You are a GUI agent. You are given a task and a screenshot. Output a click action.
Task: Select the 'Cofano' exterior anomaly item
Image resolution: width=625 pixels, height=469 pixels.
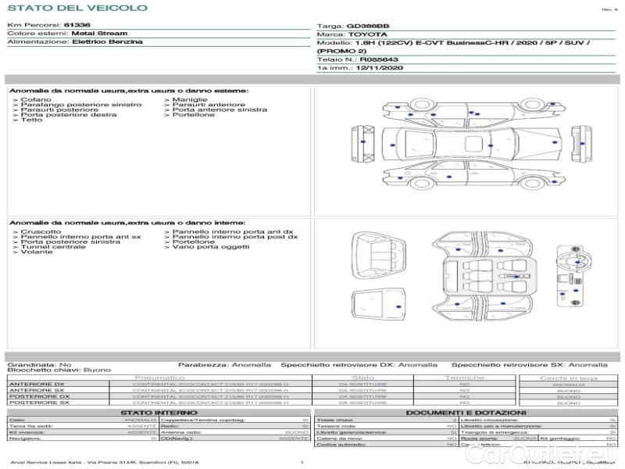[36, 100]
